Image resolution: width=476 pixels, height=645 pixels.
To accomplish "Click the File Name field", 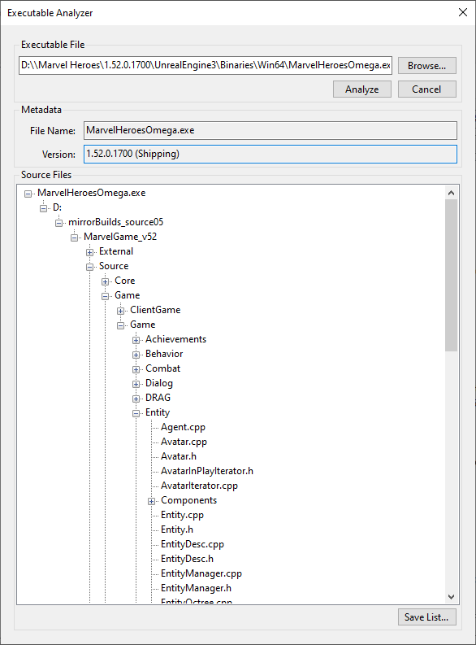I will coord(270,130).
